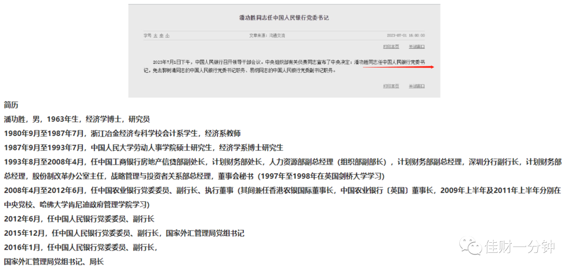Click the article line mentioning 免去郭树清同志
This screenshot has height=272, width=574.
[240, 70]
